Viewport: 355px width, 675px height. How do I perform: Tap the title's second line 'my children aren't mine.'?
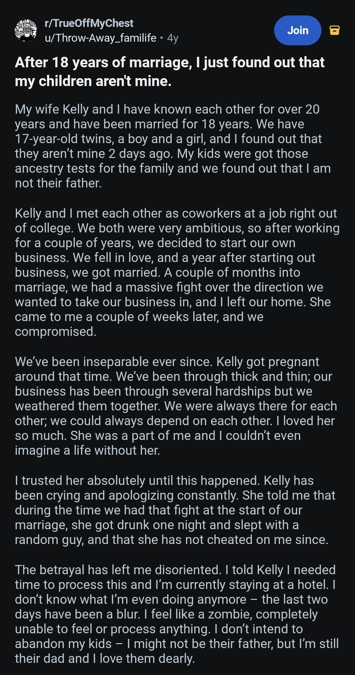coord(93,81)
